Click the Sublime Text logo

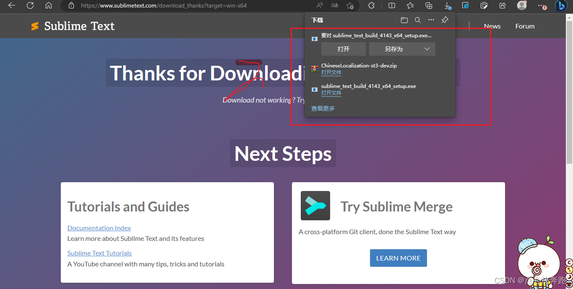73,26
